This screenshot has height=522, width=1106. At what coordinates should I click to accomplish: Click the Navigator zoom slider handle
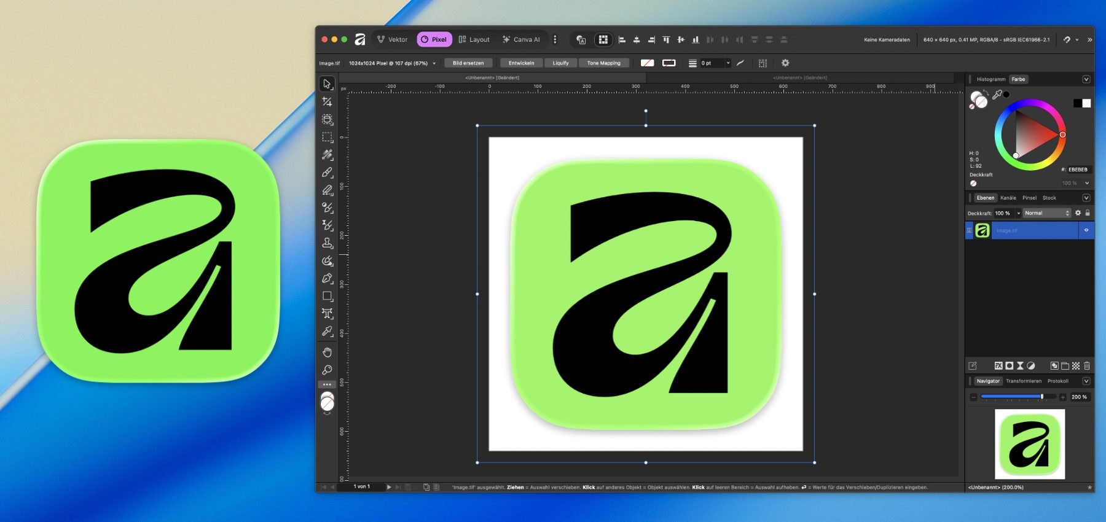[1041, 397]
